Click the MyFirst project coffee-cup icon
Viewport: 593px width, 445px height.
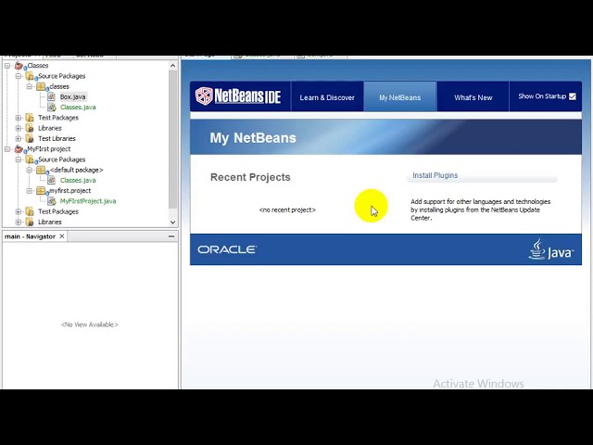[x=19, y=149]
